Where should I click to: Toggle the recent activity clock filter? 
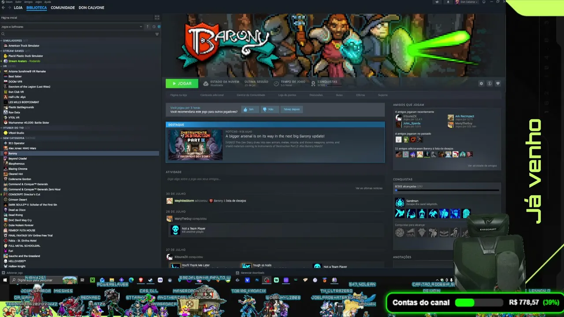154,26
